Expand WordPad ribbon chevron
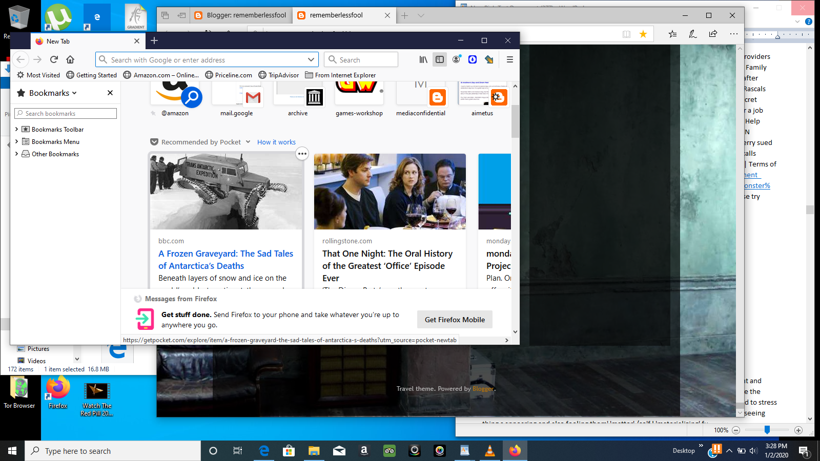 point(797,22)
